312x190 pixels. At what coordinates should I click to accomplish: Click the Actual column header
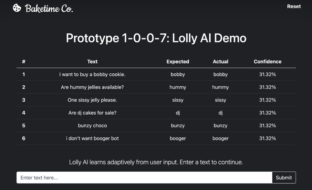[x=221, y=61]
